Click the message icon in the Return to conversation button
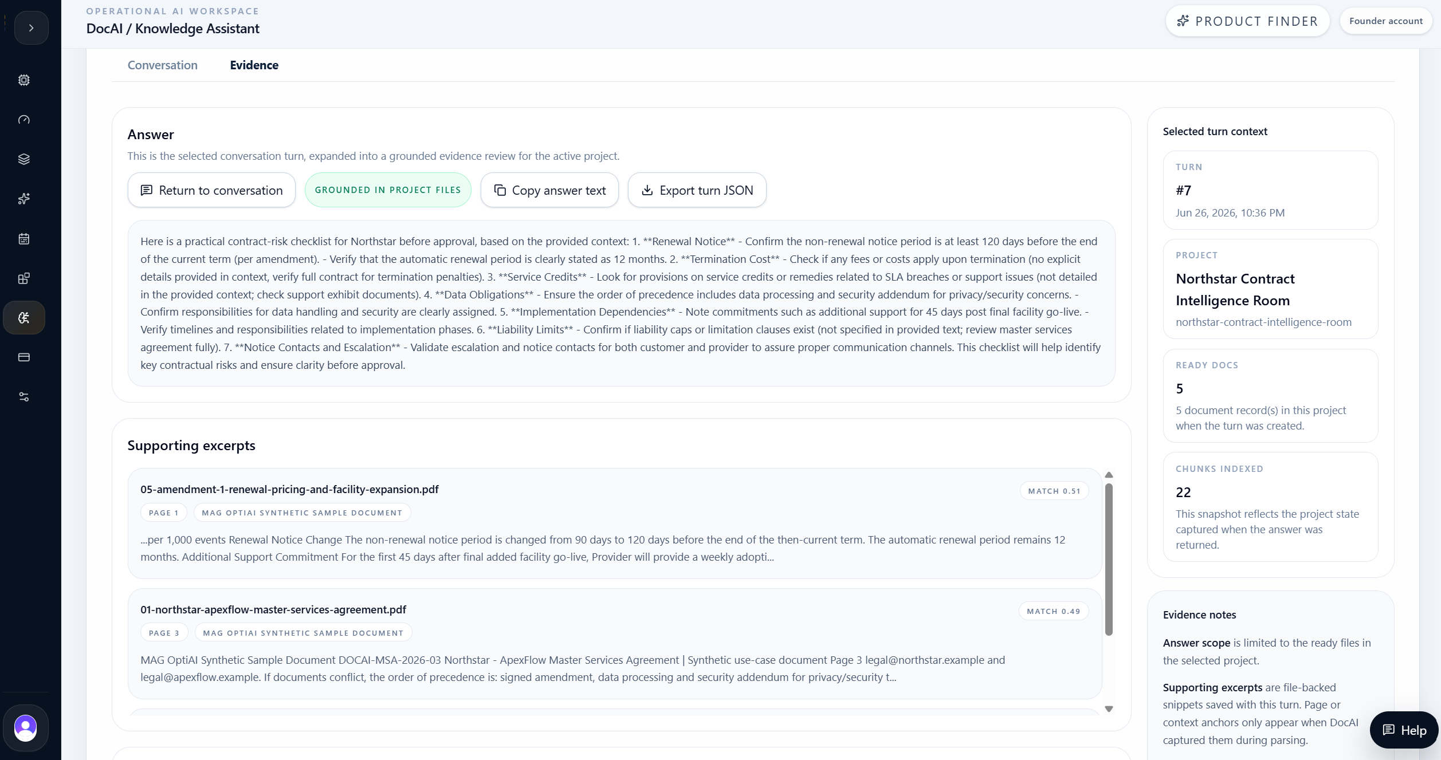This screenshot has width=1441, height=760. [147, 190]
